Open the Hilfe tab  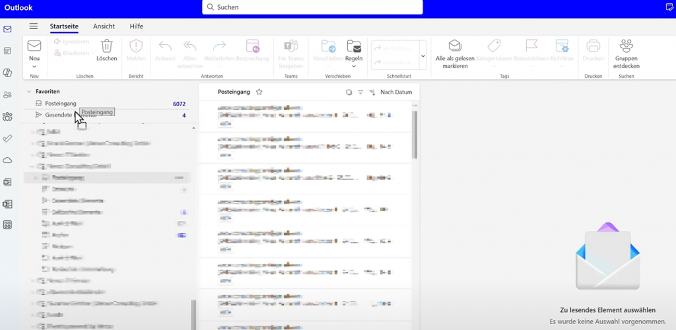(x=136, y=26)
